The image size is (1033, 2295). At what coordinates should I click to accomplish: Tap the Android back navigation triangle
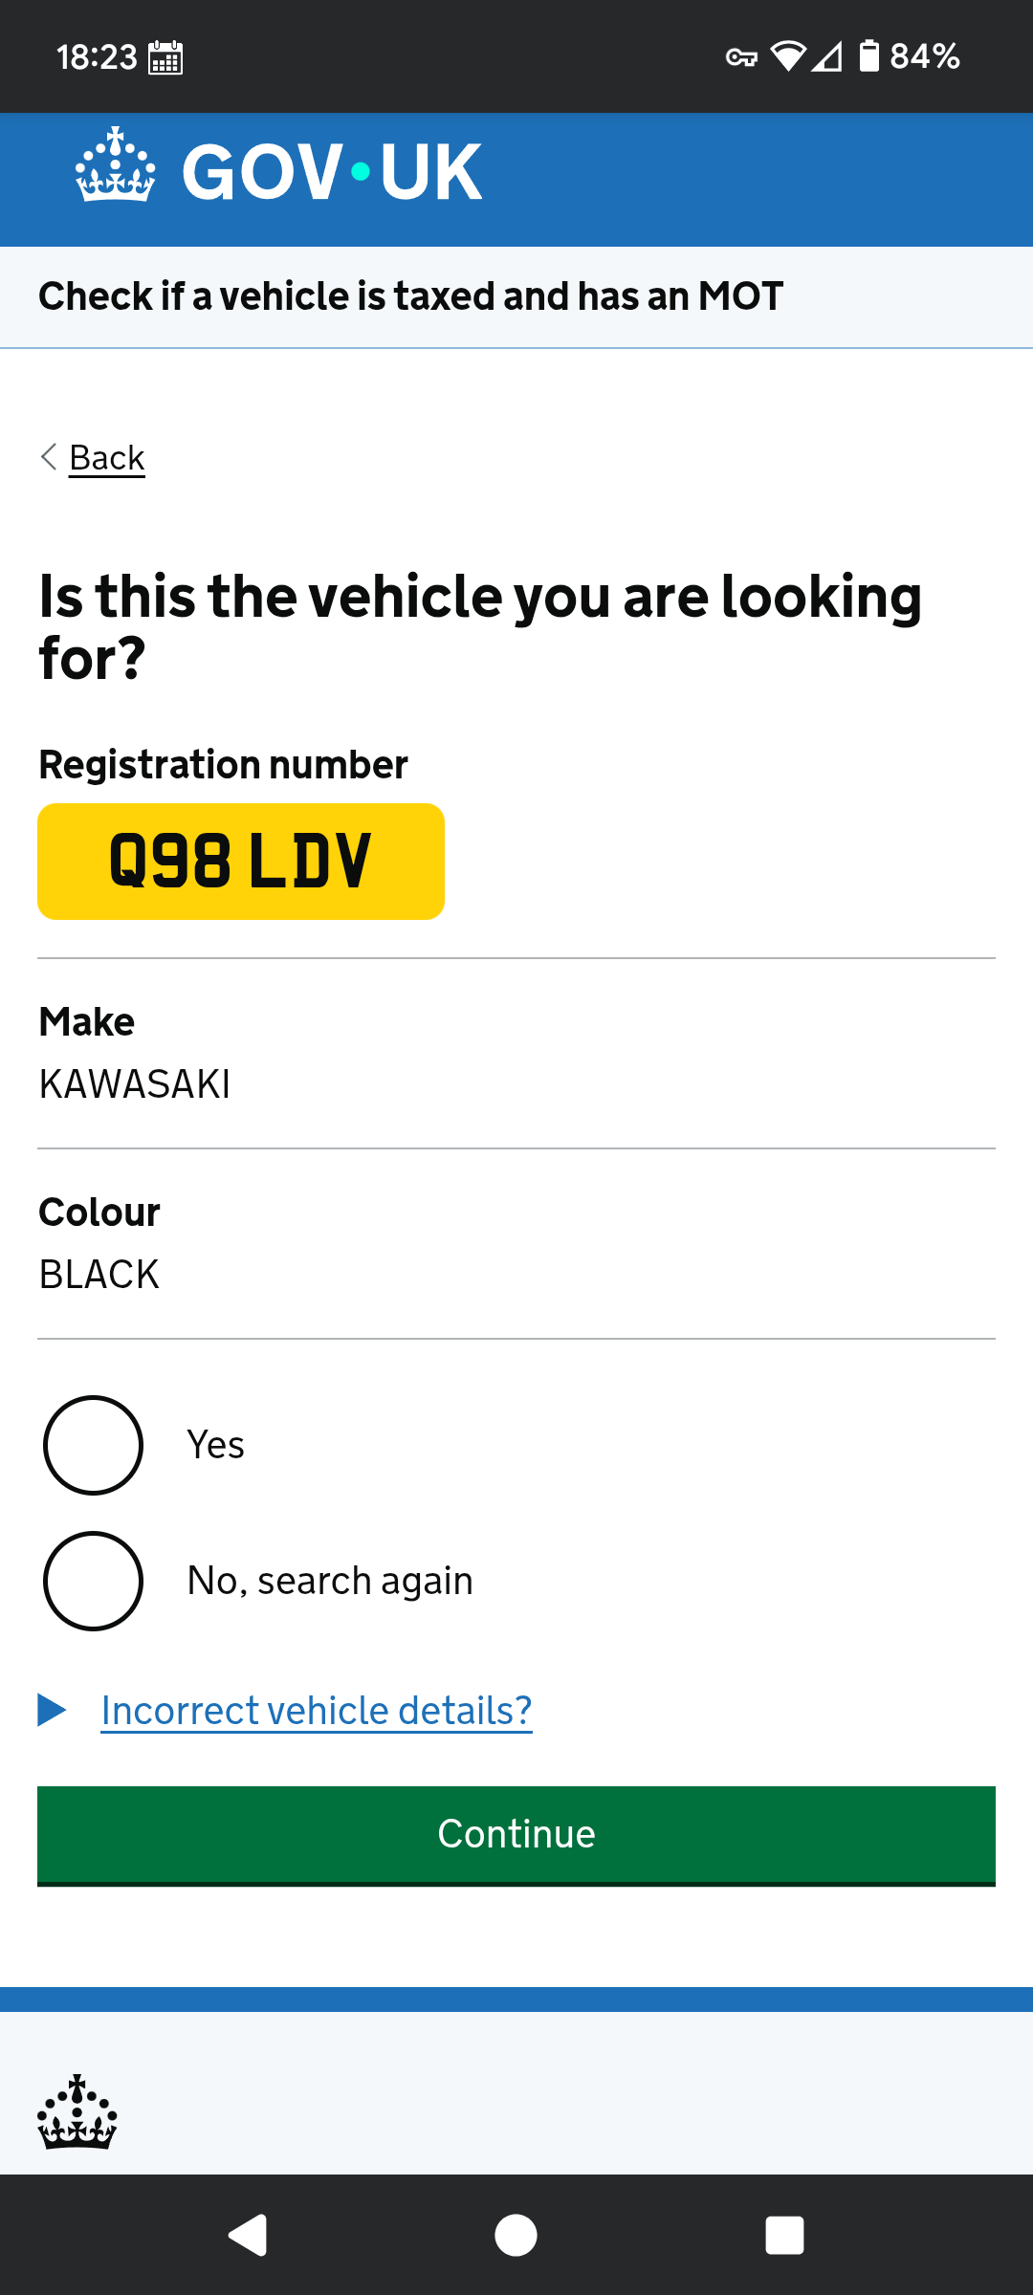point(248,2235)
